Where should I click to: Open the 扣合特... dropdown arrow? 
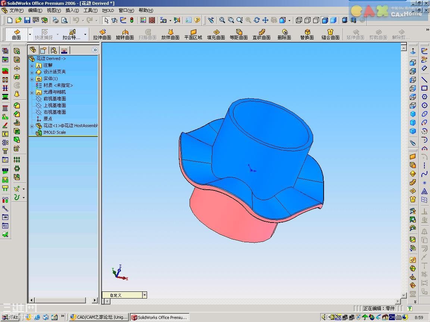coord(85,35)
